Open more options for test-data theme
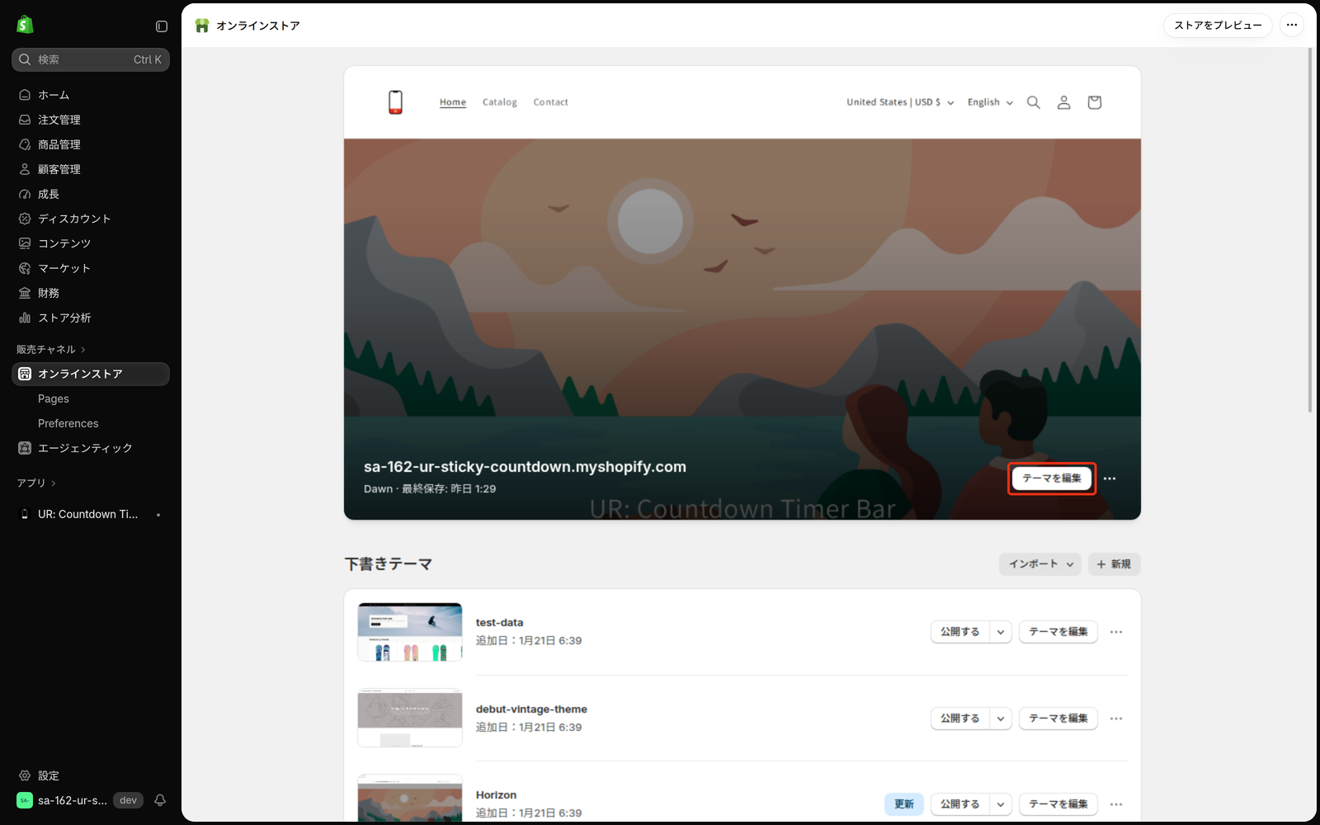 (1116, 632)
